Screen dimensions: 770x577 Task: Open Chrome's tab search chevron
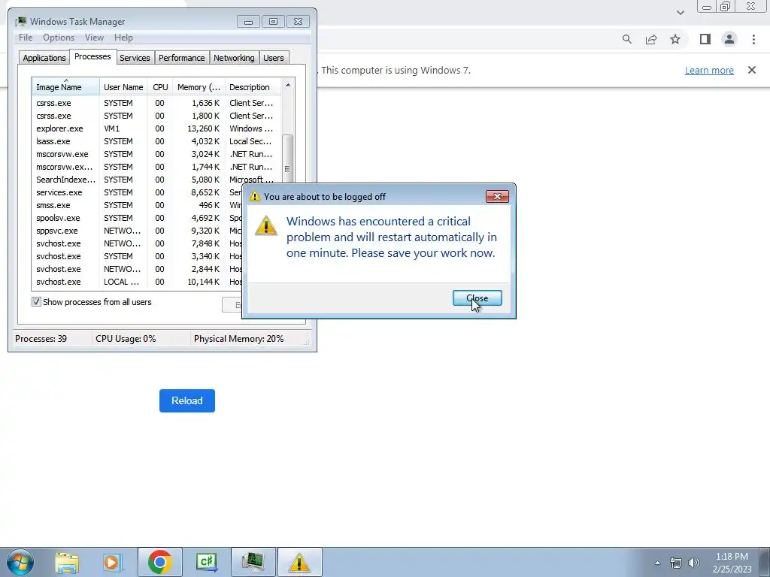click(x=680, y=13)
